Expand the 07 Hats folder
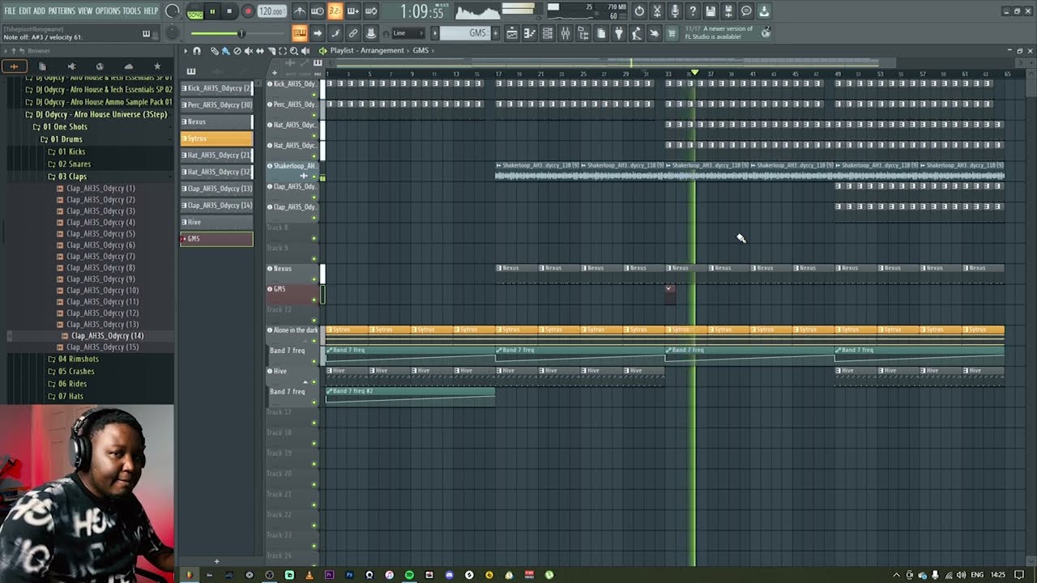Viewport: 1037px width, 583px height. [66, 397]
